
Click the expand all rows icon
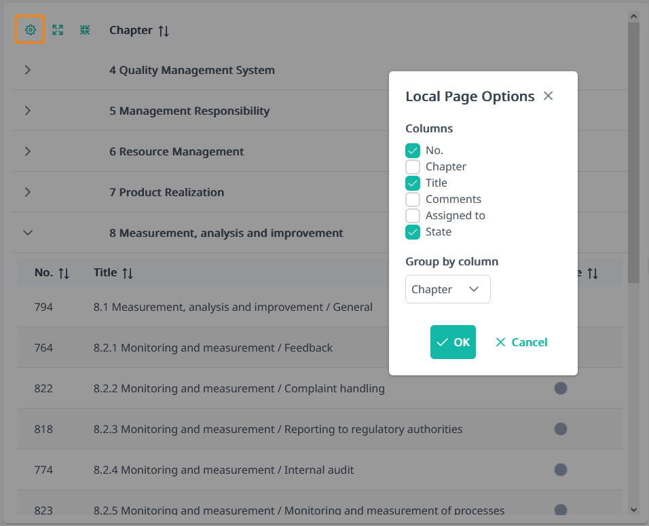pos(57,30)
